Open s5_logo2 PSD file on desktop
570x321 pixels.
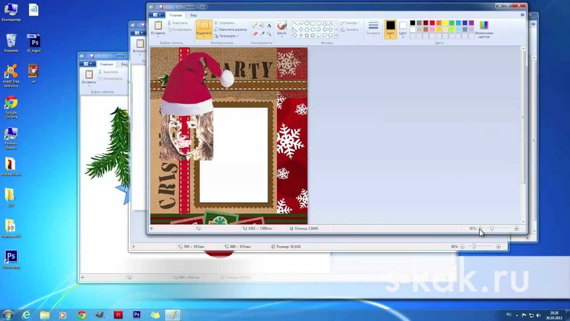[34, 43]
